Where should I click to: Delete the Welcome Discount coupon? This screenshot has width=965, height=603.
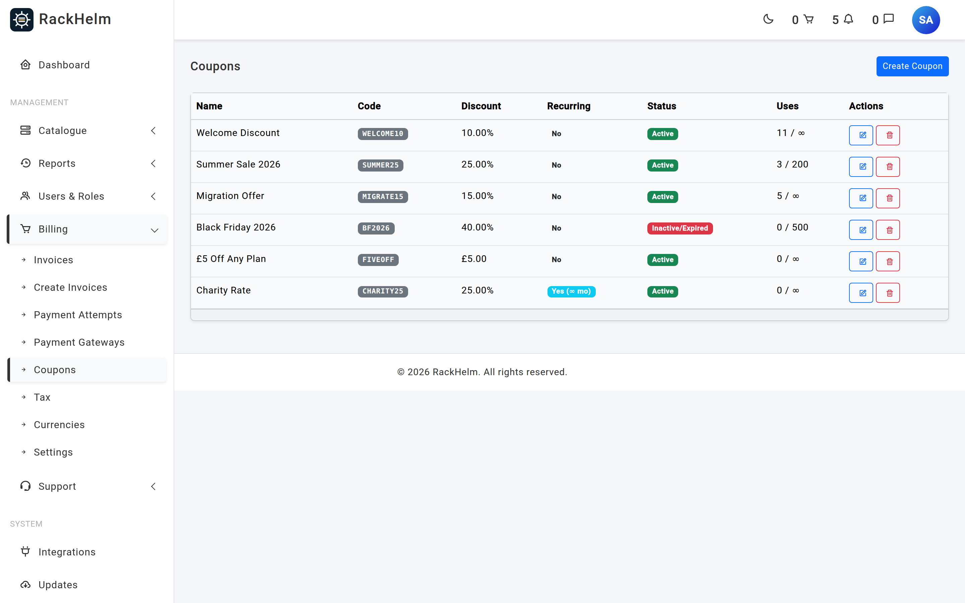point(888,135)
